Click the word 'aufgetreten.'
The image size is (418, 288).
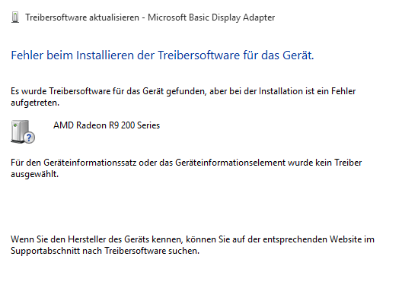(35, 103)
